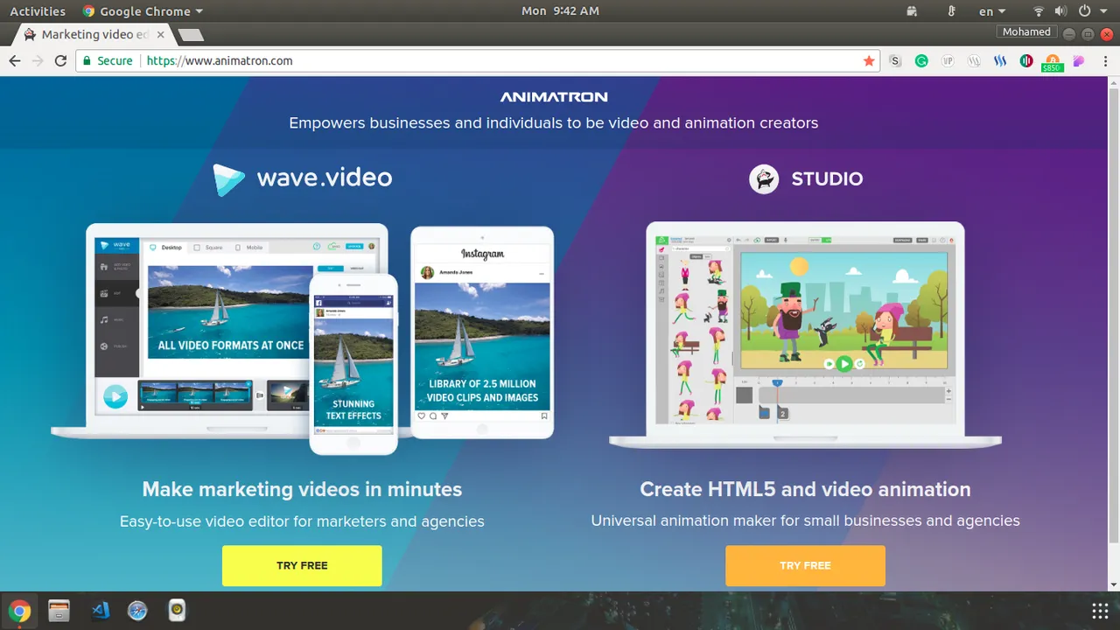Launch Chrome from the dock

(19, 611)
